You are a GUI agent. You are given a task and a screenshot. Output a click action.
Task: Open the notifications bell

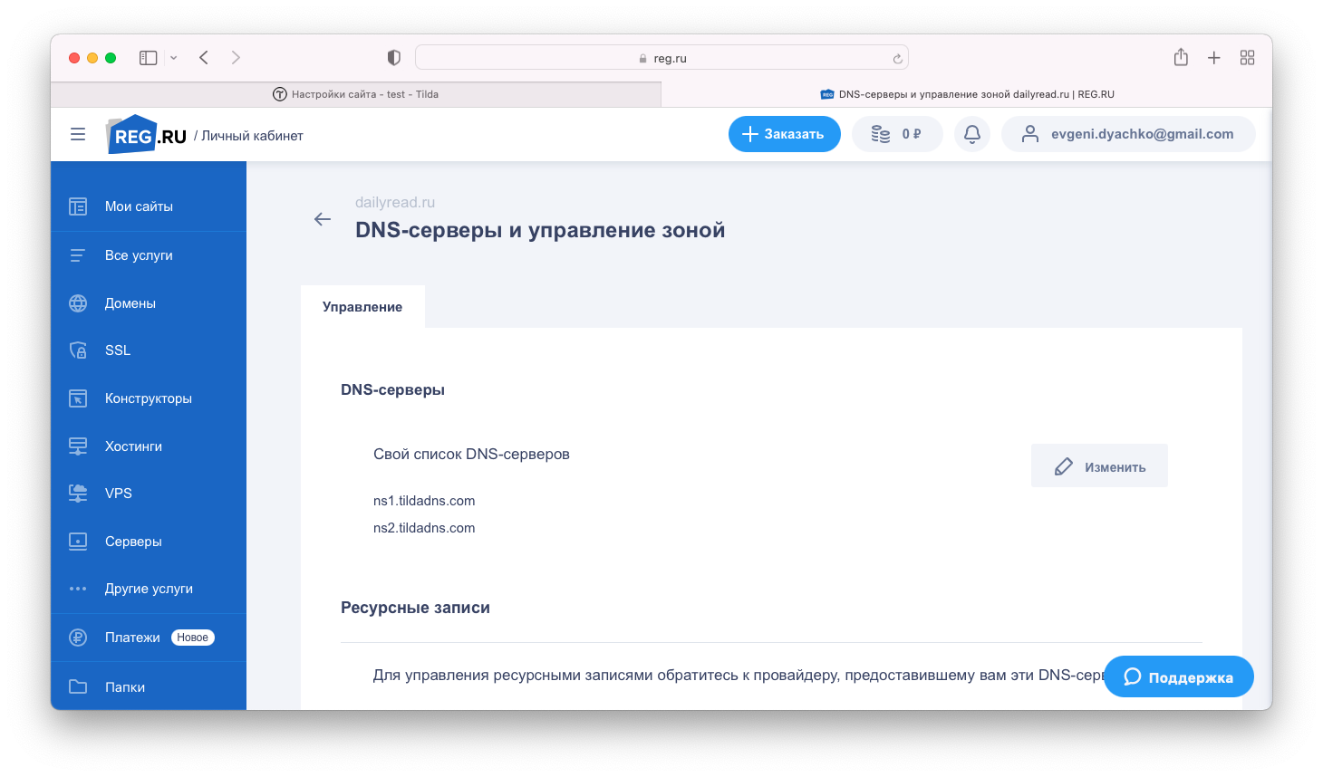click(972, 134)
